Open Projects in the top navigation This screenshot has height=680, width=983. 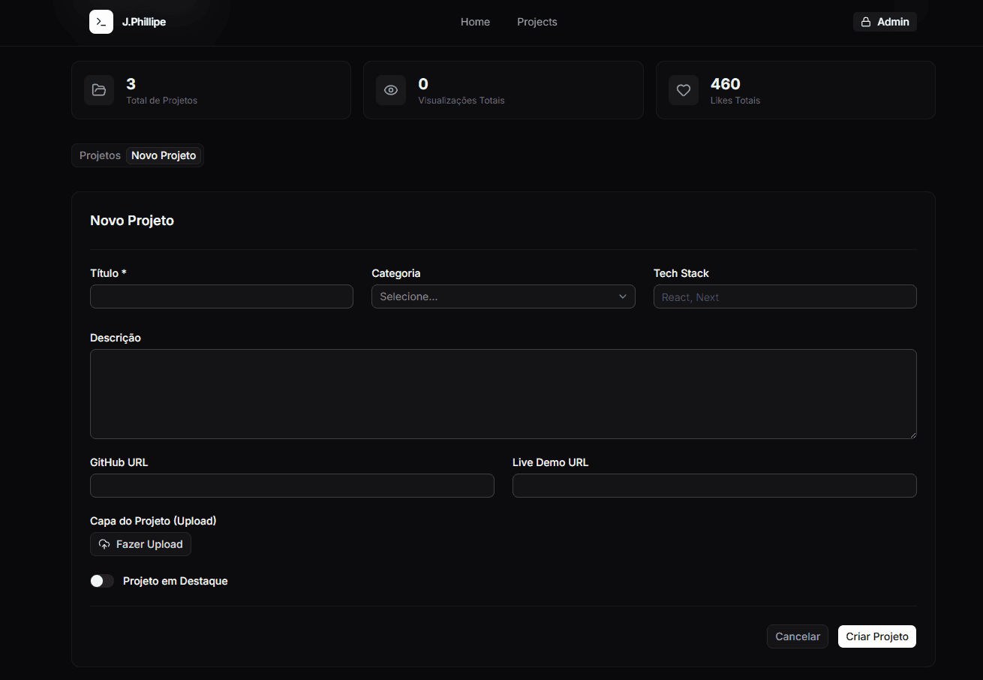537,22
